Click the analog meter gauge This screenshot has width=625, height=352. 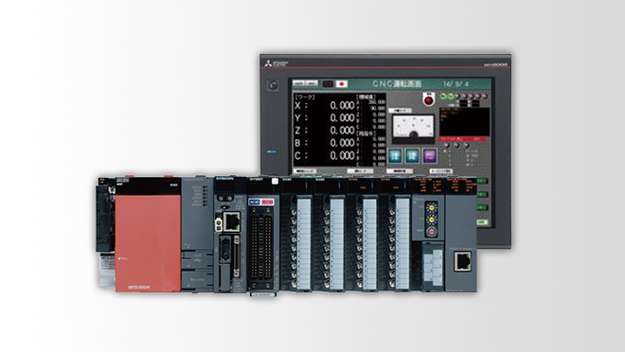click(413, 129)
